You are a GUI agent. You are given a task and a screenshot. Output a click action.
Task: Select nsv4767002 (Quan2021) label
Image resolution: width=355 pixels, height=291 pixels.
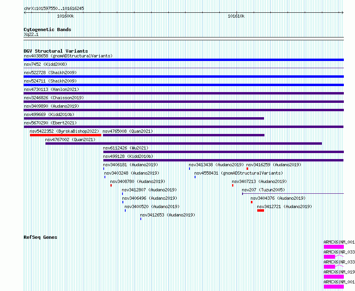coord(70,140)
